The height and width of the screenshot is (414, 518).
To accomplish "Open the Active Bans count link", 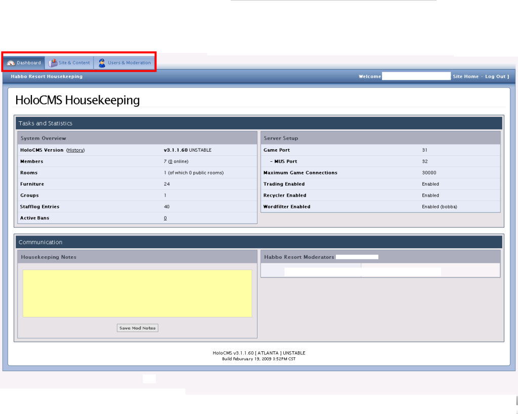I will pyautogui.click(x=165, y=218).
